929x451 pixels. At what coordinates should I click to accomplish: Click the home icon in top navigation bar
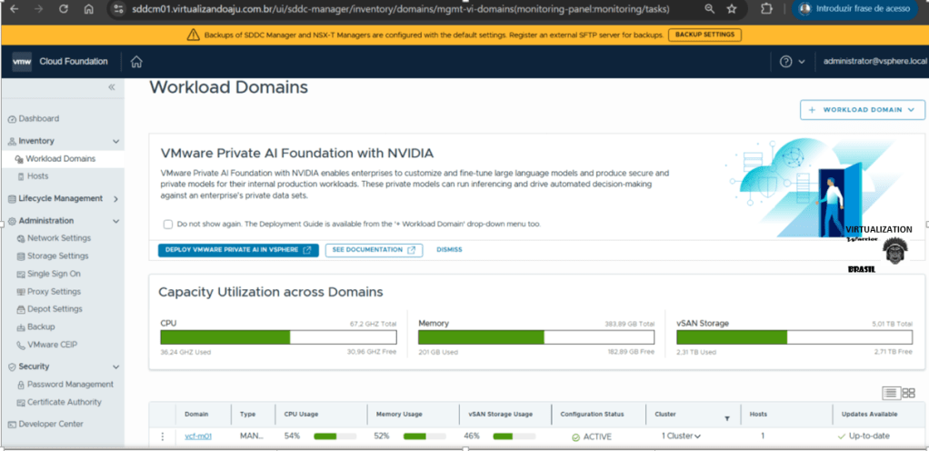pos(136,62)
